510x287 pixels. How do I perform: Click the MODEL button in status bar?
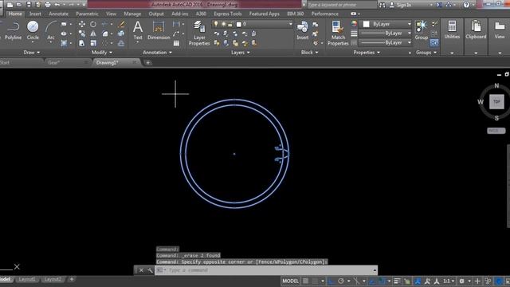[290, 281]
